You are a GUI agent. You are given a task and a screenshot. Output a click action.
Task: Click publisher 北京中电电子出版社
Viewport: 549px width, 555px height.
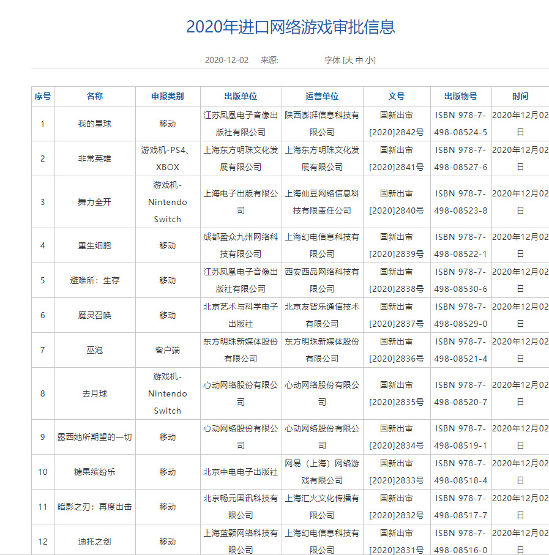coord(241,472)
